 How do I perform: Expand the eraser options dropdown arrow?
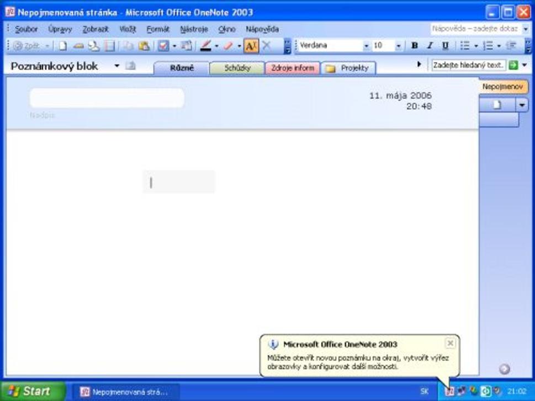click(239, 46)
